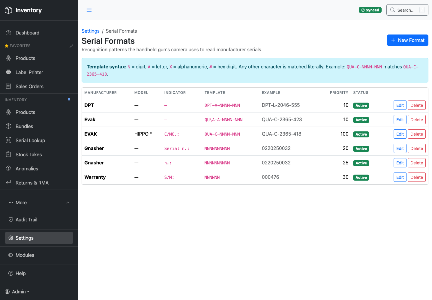Click the Synced status badge
This screenshot has height=300, width=432.
tap(370, 10)
